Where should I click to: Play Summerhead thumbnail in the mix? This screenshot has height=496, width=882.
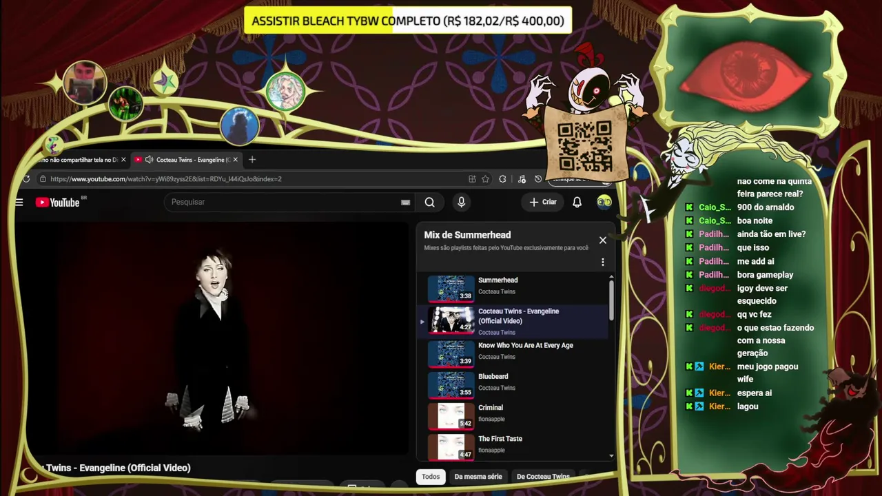(451, 289)
